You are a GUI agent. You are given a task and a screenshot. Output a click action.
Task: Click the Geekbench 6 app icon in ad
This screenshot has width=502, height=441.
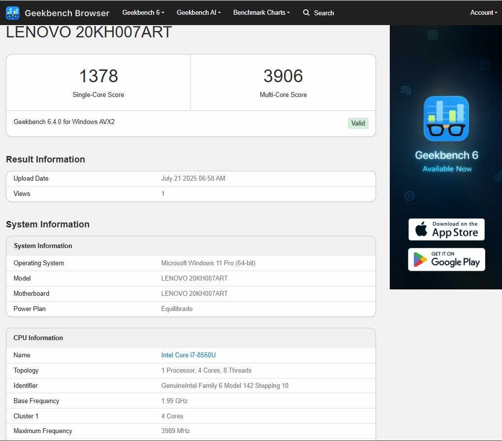446,119
